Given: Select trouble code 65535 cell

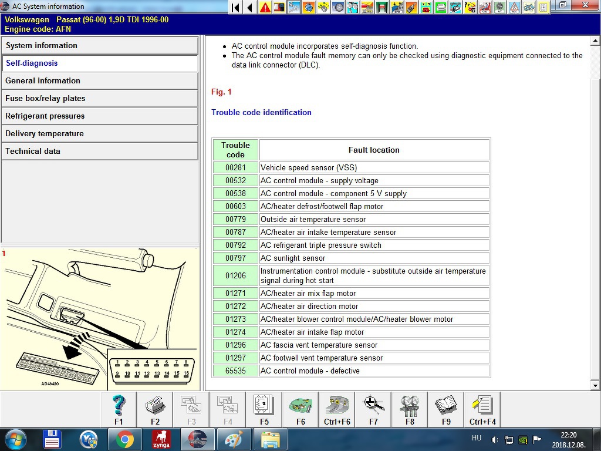Looking at the screenshot, I should [x=235, y=371].
